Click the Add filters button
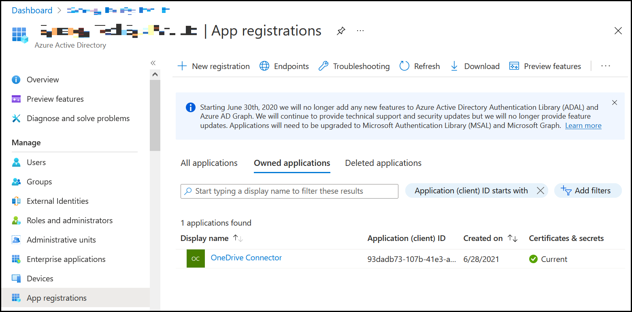The width and height of the screenshot is (632, 312). click(x=587, y=191)
